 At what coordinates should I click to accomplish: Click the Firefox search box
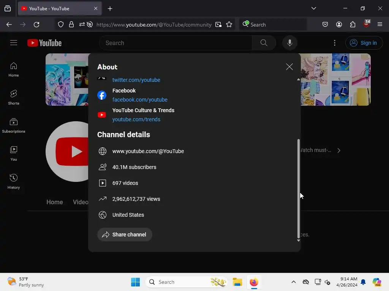click(273, 25)
